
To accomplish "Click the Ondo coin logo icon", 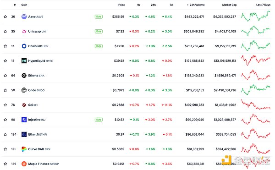I will (24, 90).
